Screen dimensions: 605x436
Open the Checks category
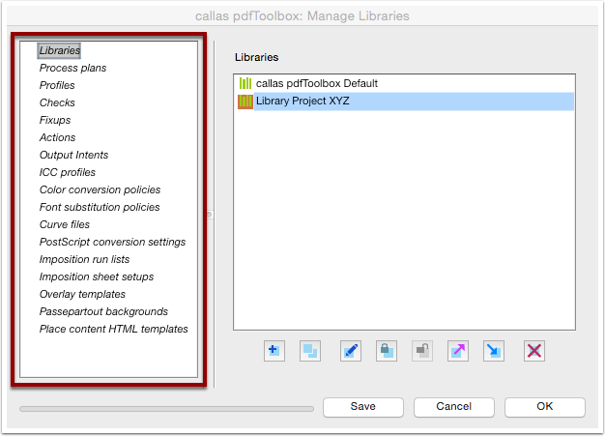(x=57, y=102)
